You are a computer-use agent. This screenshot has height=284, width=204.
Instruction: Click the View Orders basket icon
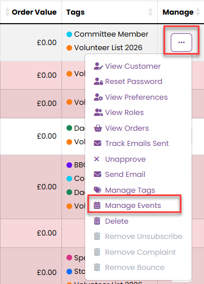coord(98,128)
